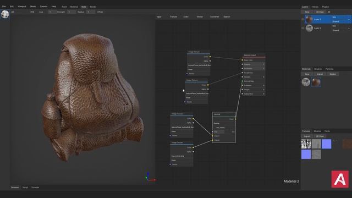Click the Roughness input socket

click(242, 73)
